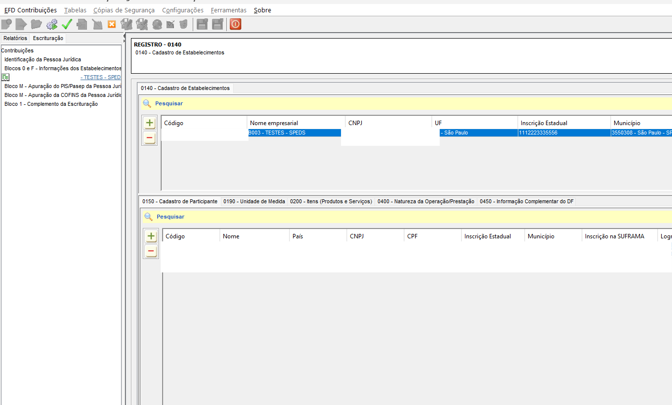672x405 pixels.
Task: Click the documents with X mark toolbar icon
Action: tap(142, 24)
